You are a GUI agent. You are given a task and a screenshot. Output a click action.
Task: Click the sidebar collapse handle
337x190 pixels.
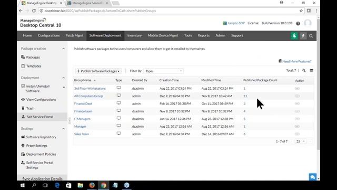70,121
